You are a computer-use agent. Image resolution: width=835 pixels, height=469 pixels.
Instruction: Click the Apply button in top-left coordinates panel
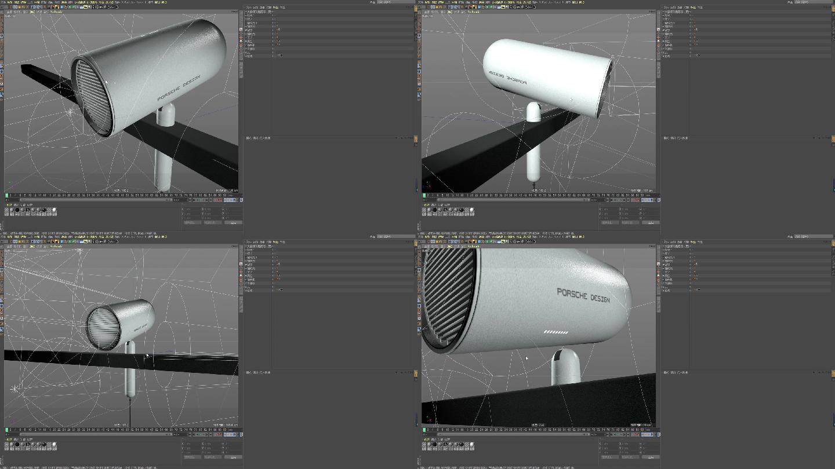click(233, 222)
